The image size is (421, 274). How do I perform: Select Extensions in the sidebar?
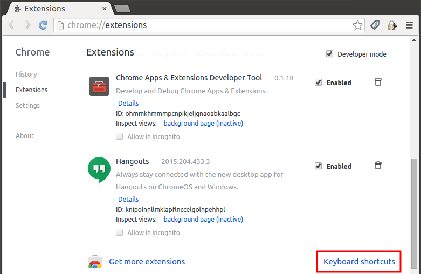31,90
